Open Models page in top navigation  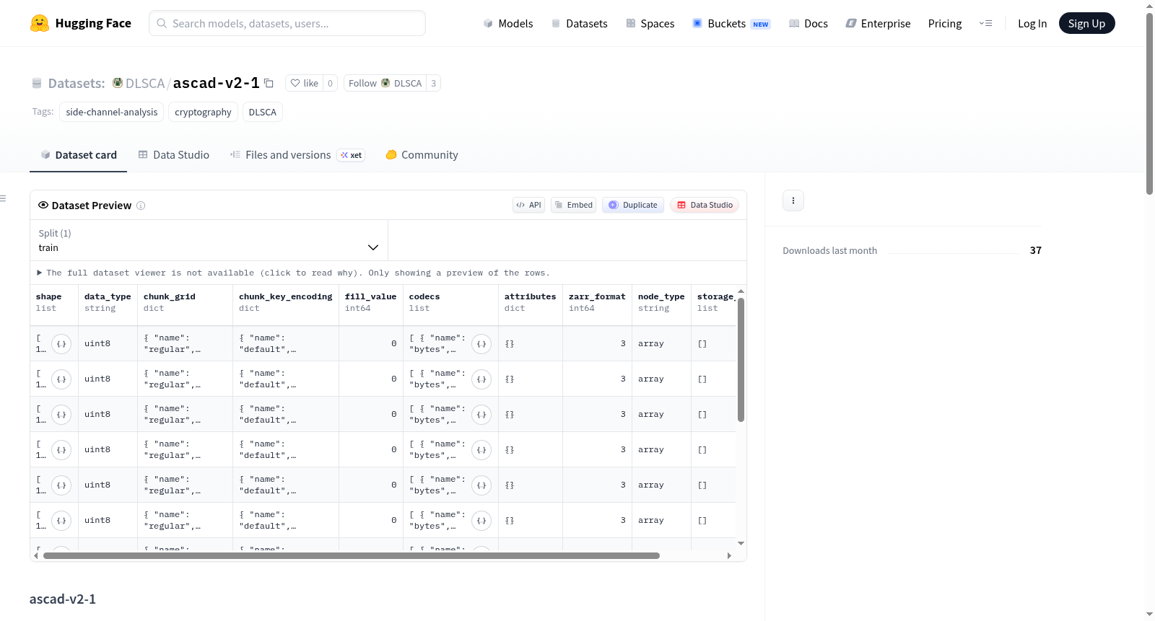click(x=508, y=23)
